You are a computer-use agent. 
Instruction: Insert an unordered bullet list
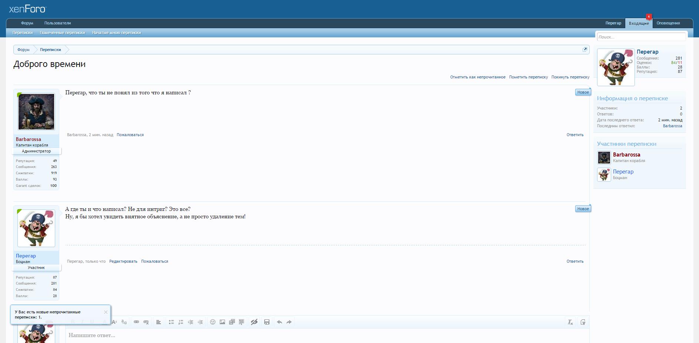pyautogui.click(x=171, y=322)
